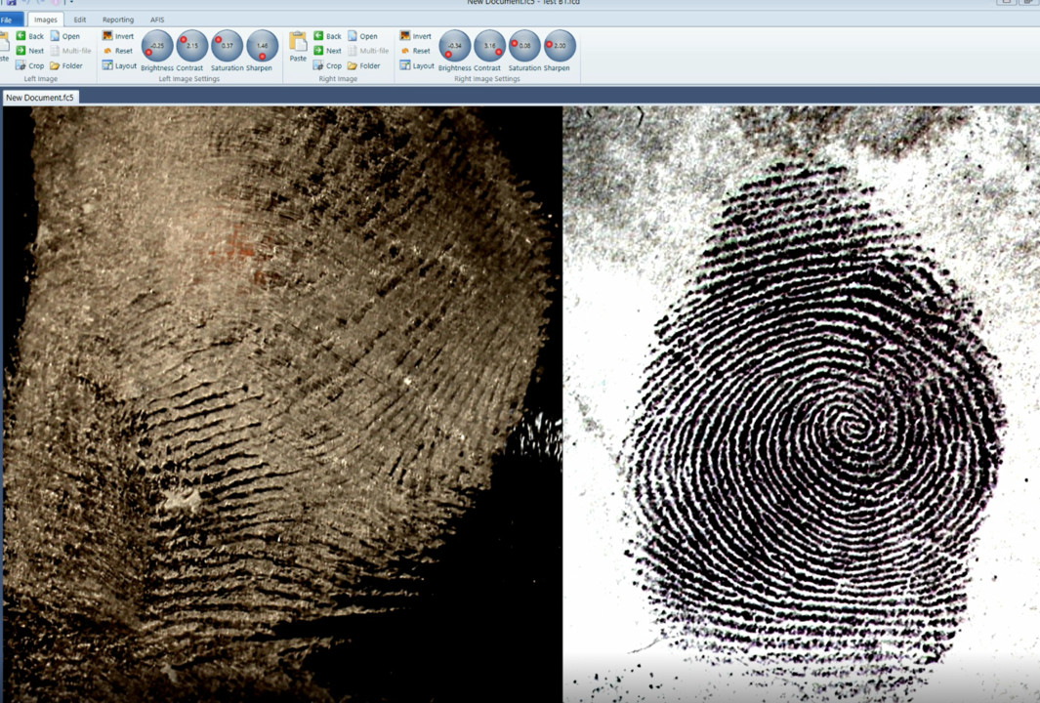
Task: Click Back in Left Image group
Action: pos(30,36)
